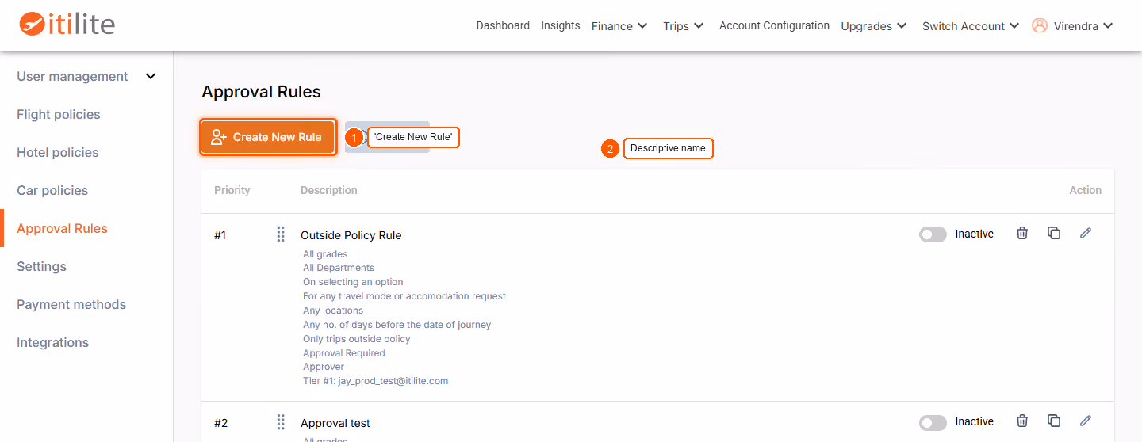Open the Insights page
The height and width of the screenshot is (442, 1142).
(561, 25)
